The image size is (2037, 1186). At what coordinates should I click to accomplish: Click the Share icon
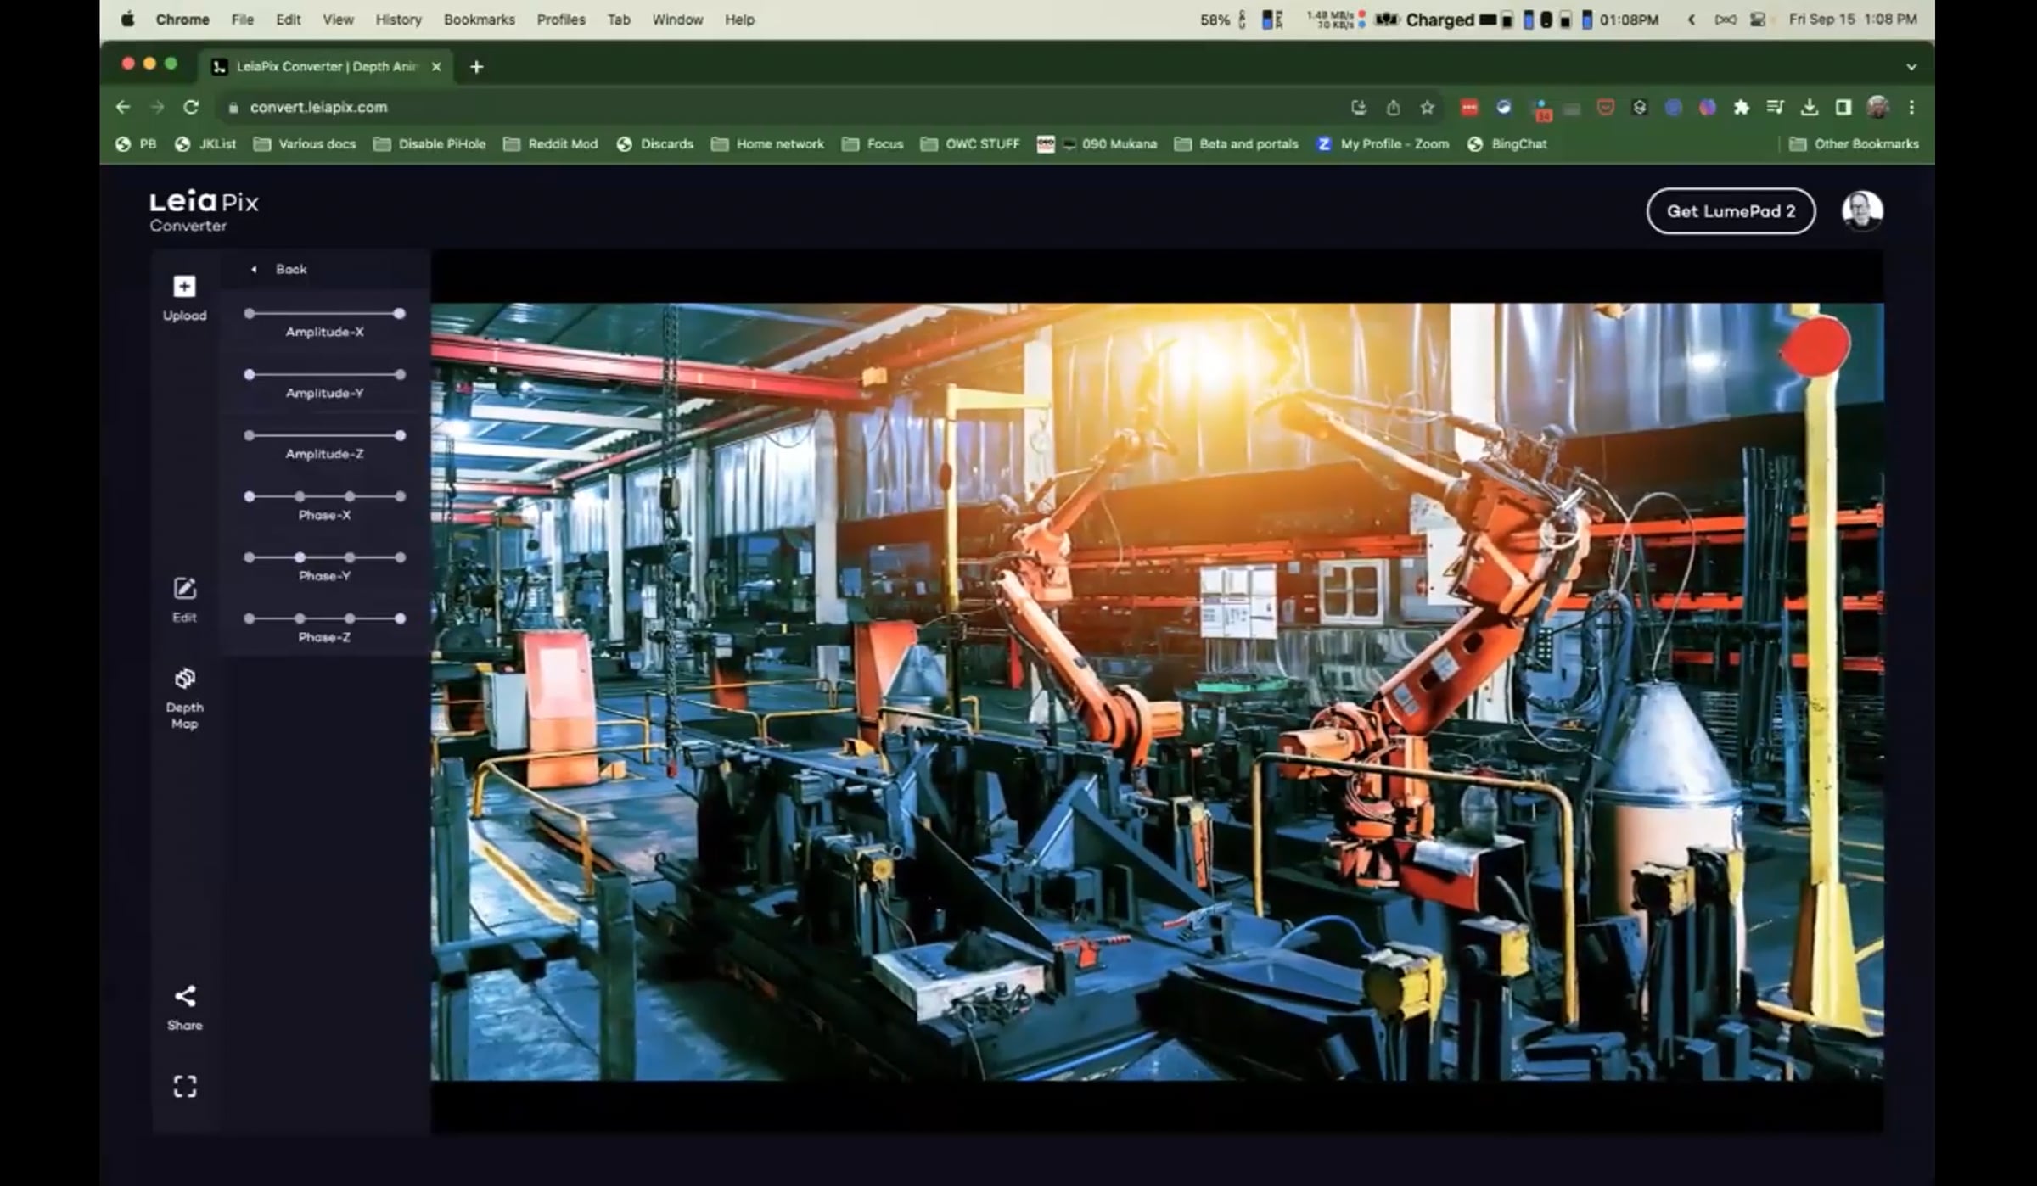tap(184, 996)
